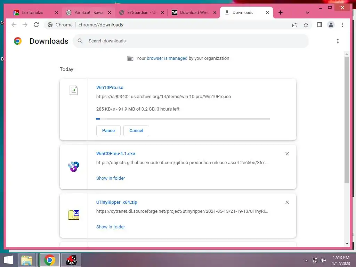Close the E2Guardian tab

pos(162,13)
